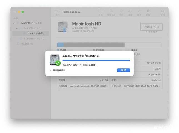The image size is (179, 133).
Task: Click the remove volume minus icon
Action: coord(103,11)
